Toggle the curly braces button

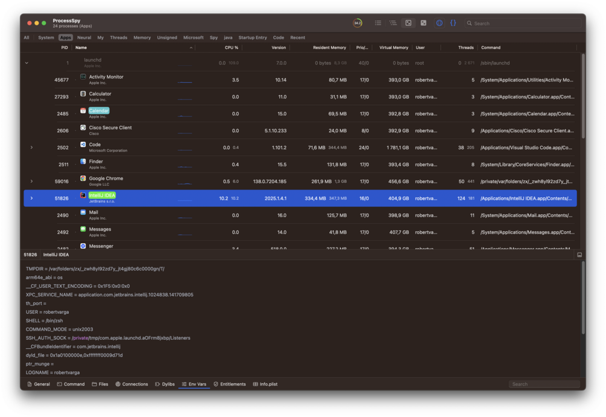click(x=453, y=23)
